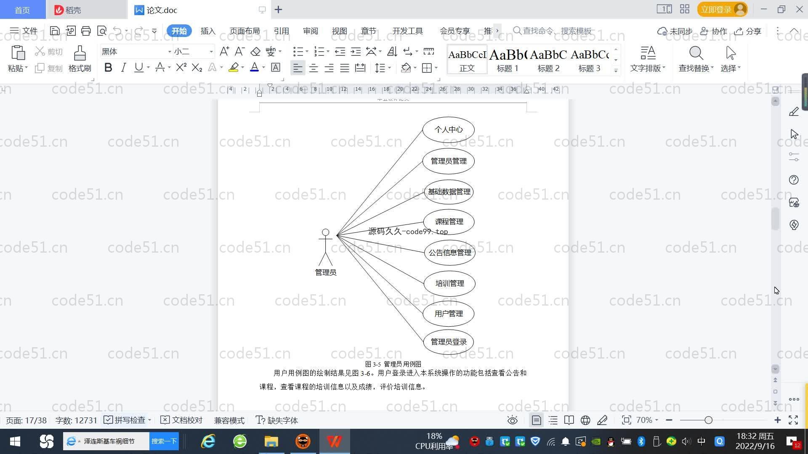Open the text highlight color swatch
Image resolution: width=808 pixels, height=454 pixels.
coord(234,67)
